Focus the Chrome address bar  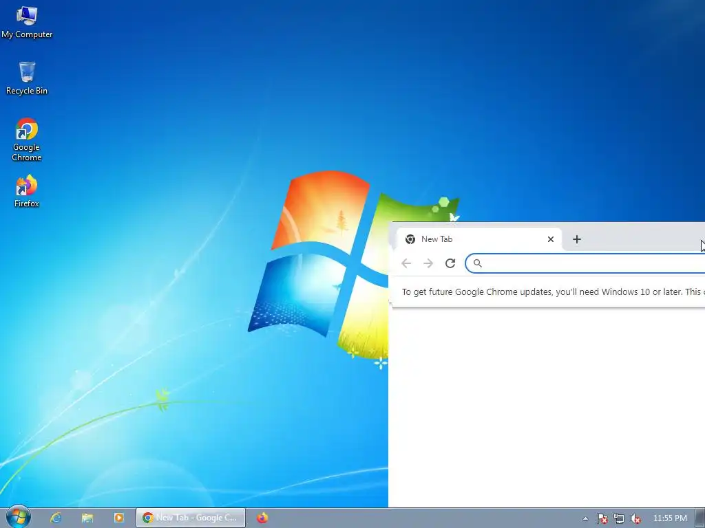point(585,263)
